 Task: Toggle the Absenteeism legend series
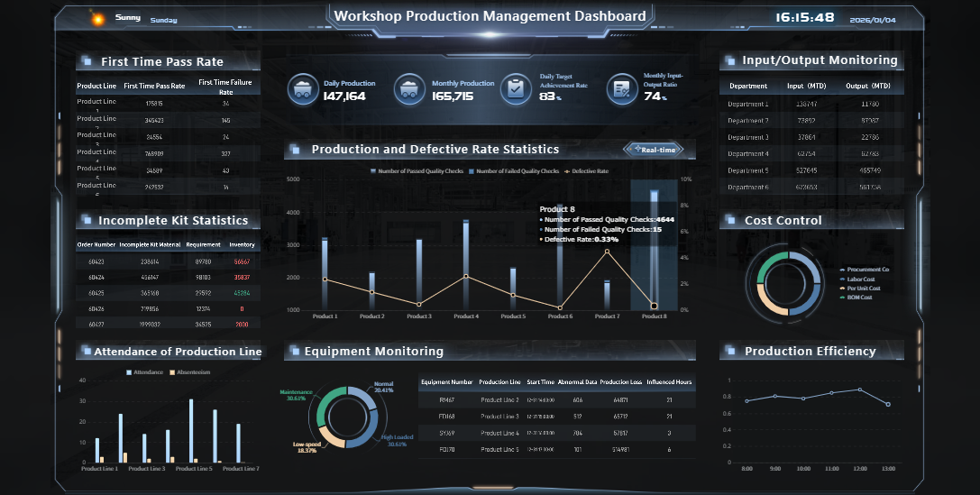click(x=190, y=372)
